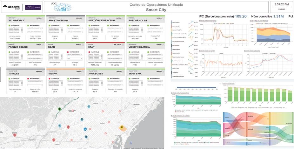This screenshot has height=149, width=294.
Task: Select the lower graduation cap map marker
Action: 86,137
